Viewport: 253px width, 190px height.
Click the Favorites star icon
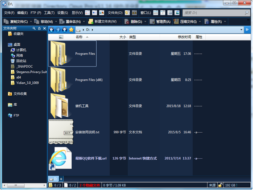click(x=71, y=30)
